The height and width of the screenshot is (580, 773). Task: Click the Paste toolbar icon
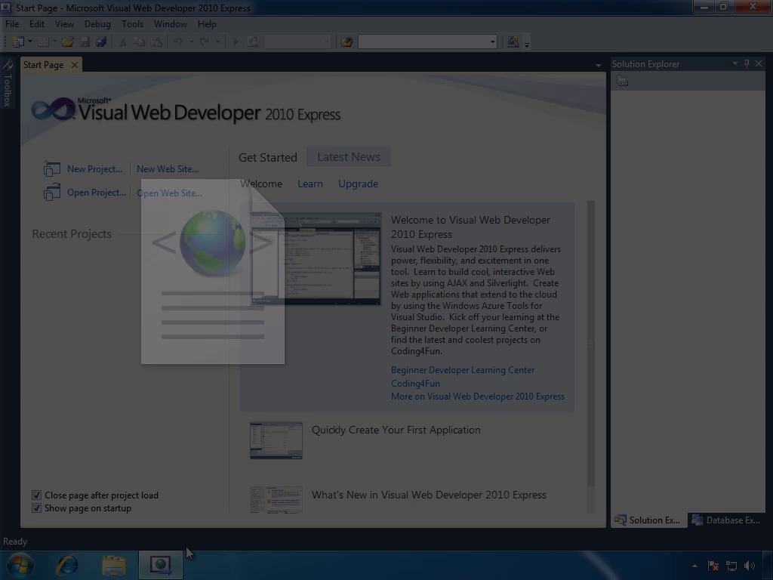click(156, 42)
